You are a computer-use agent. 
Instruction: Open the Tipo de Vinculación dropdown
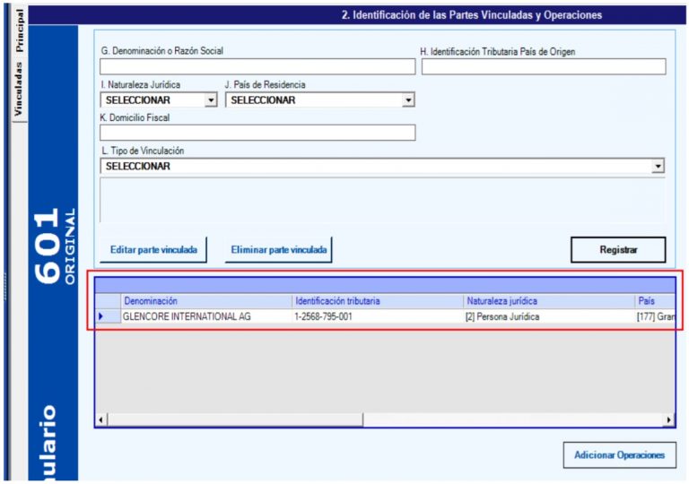point(658,166)
